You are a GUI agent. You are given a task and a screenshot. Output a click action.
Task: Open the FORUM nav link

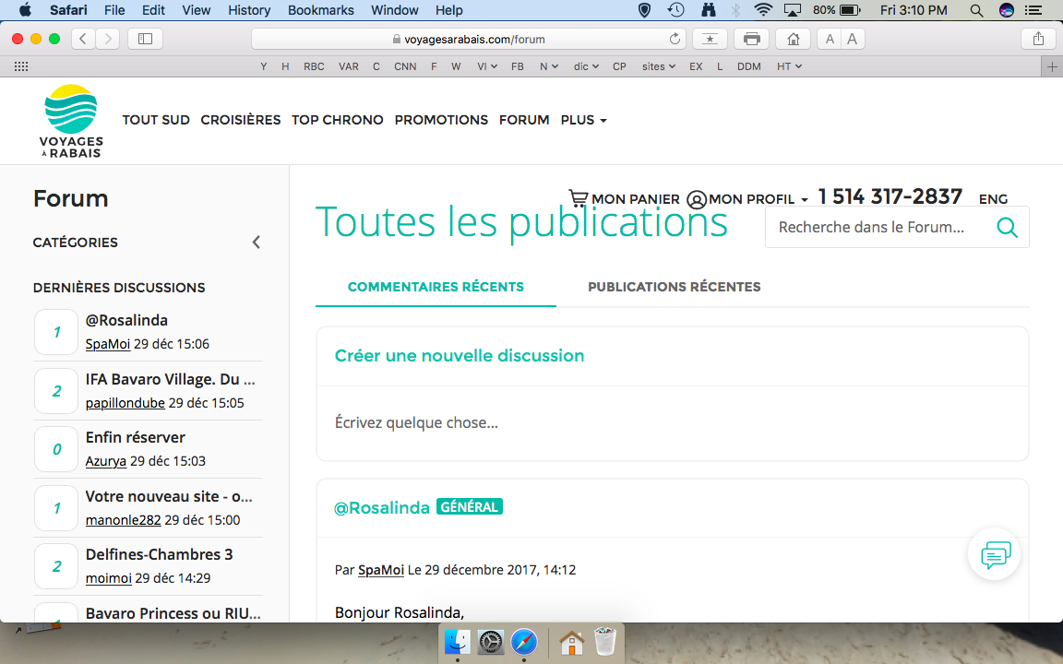[524, 120]
